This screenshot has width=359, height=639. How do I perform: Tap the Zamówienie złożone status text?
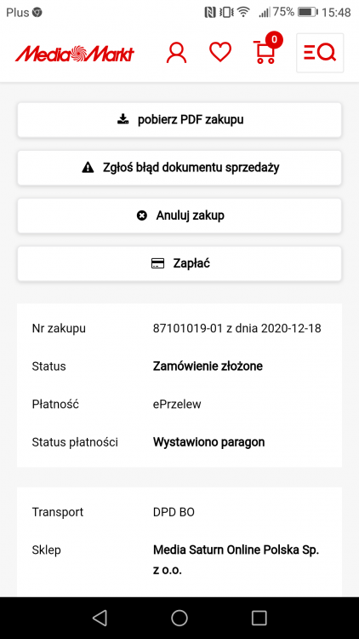point(208,366)
